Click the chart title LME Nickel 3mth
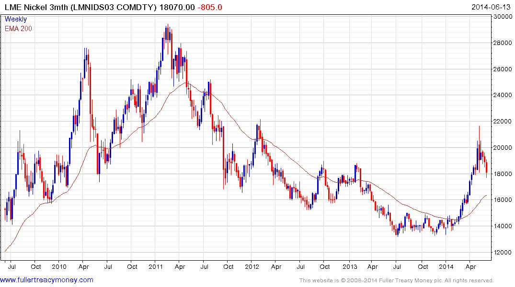The height and width of the screenshot is (287, 515). click(x=36, y=7)
